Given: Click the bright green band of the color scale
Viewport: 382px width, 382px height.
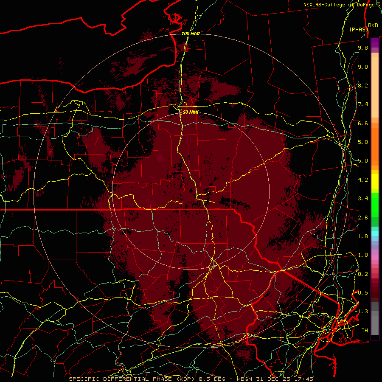Looking at the screenshot, I should pyautogui.click(x=375, y=205).
